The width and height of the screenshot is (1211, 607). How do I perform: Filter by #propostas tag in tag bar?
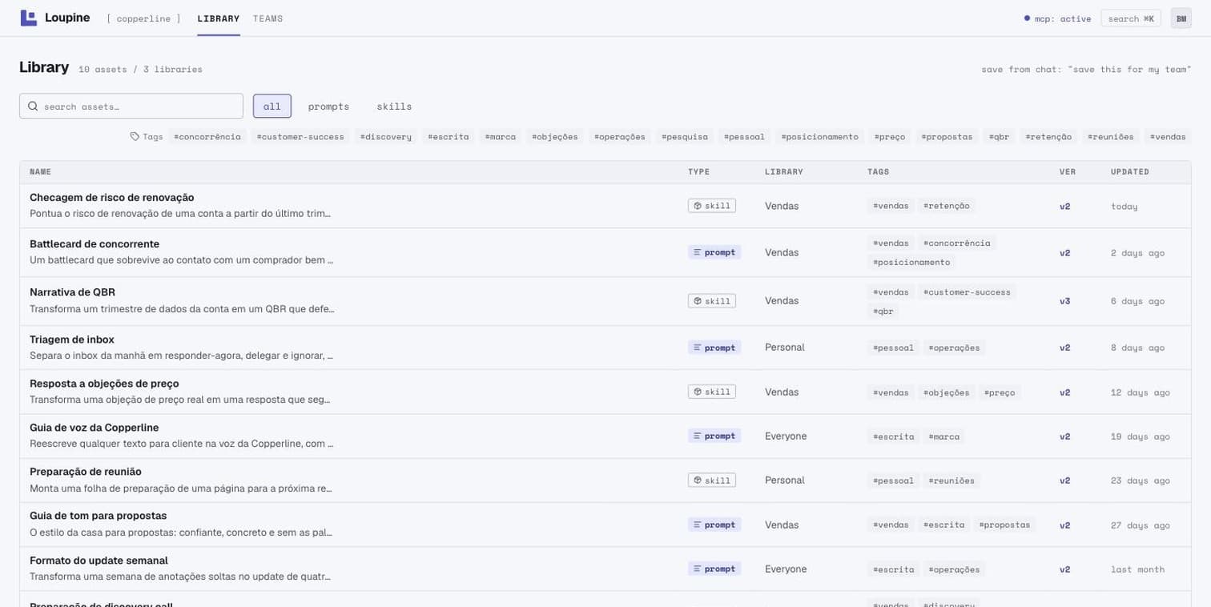[x=947, y=137]
